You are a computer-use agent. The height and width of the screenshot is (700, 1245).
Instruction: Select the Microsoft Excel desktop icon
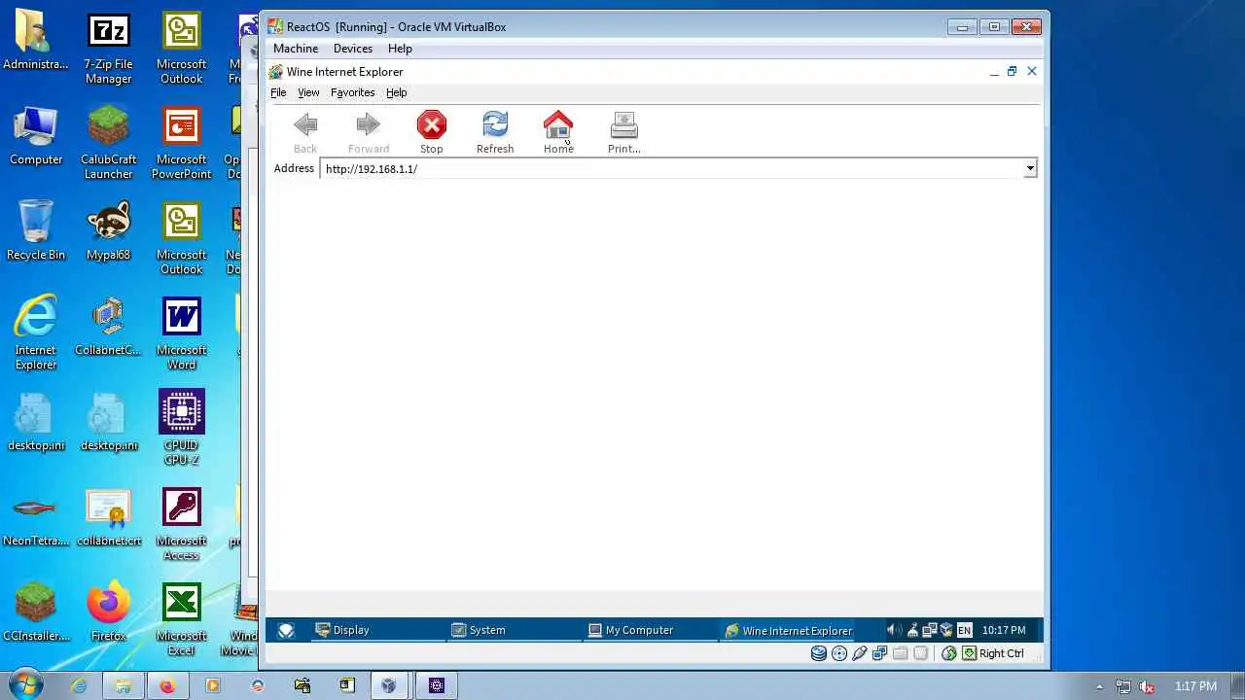182,619
